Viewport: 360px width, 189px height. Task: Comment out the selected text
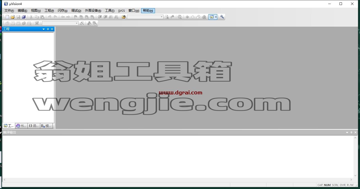111,17
